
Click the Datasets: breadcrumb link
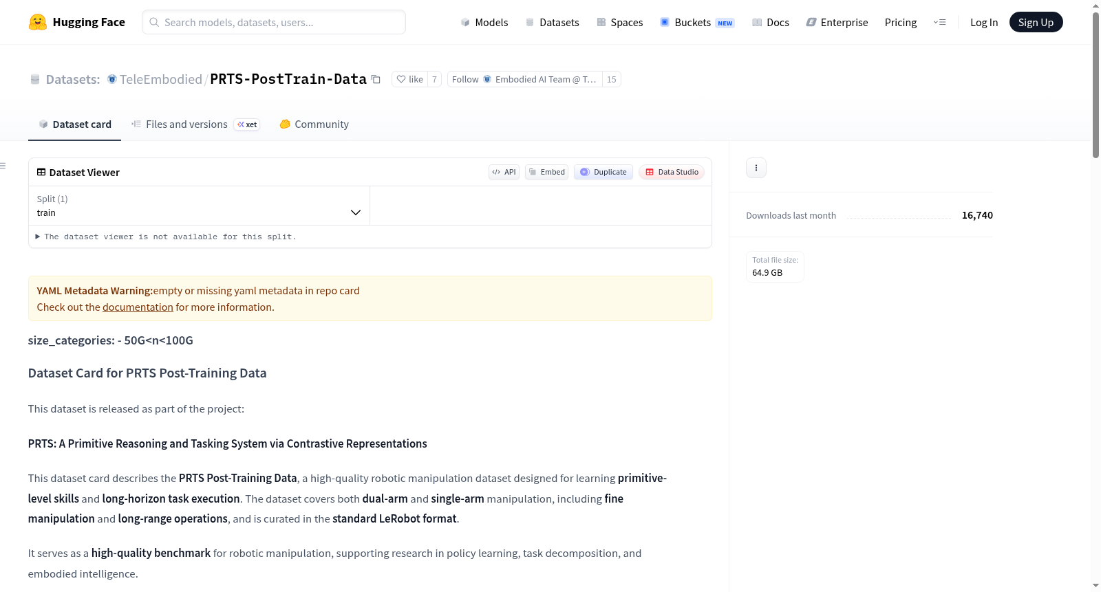click(x=73, y=79)
